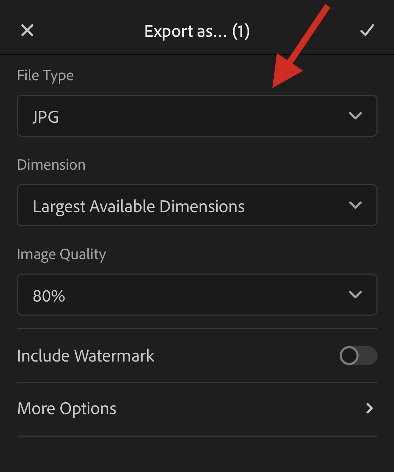394x472 pixels.
Task: Click the Image Quality down chevron
Action: 355,295
